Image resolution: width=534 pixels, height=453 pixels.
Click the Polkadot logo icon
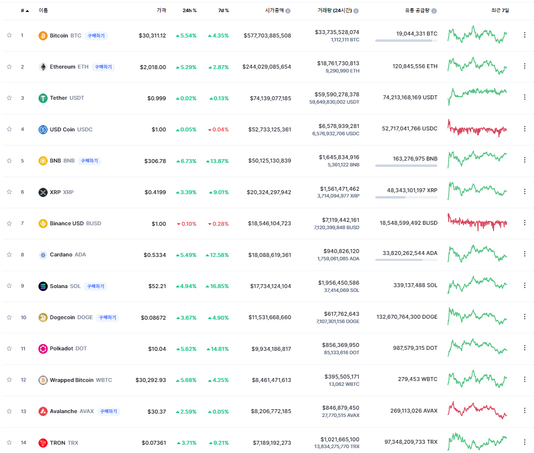[43, 349]
